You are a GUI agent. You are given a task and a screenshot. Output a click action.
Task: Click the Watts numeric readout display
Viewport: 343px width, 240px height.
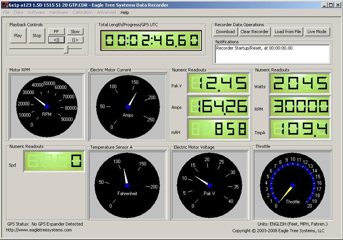pyautogui.click(x=300, y=84)
